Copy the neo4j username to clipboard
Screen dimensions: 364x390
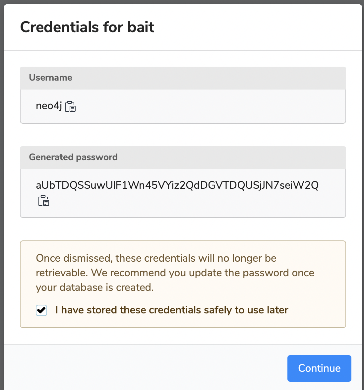coord(70,106)
